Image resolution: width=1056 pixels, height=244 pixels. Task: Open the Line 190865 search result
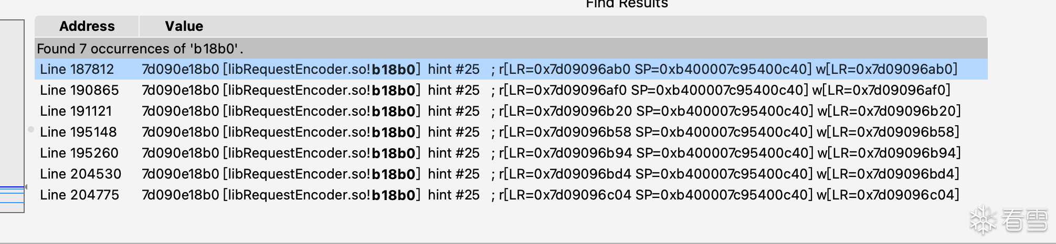point(79,90)
